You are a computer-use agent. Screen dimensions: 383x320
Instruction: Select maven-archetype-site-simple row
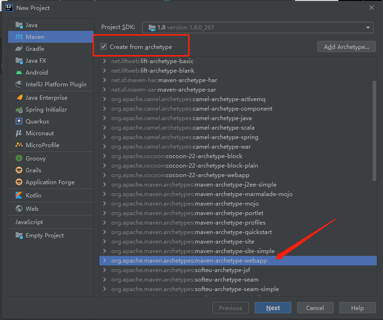click(x=238, y=251)
